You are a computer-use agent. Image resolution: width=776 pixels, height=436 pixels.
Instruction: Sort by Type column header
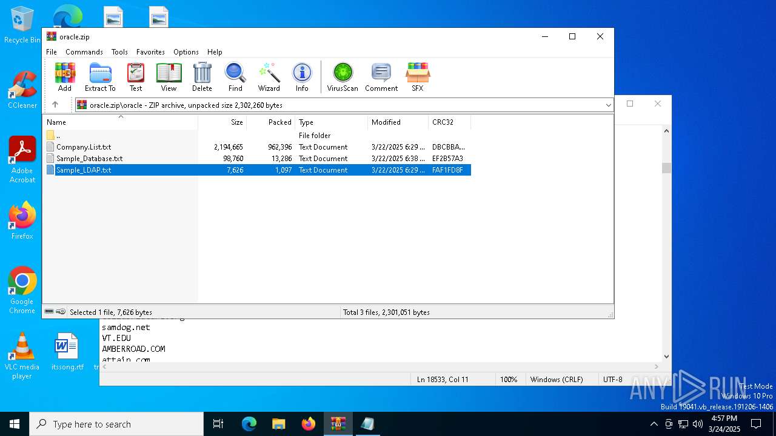332,122
